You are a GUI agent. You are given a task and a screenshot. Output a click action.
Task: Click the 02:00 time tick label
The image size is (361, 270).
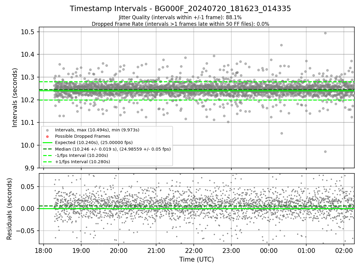coord(344,250)
